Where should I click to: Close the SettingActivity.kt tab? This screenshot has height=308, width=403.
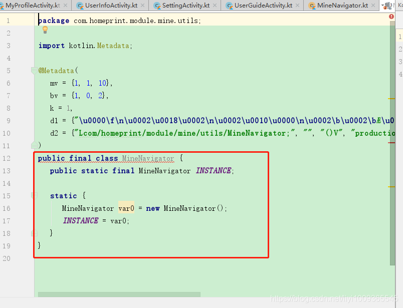215,6
